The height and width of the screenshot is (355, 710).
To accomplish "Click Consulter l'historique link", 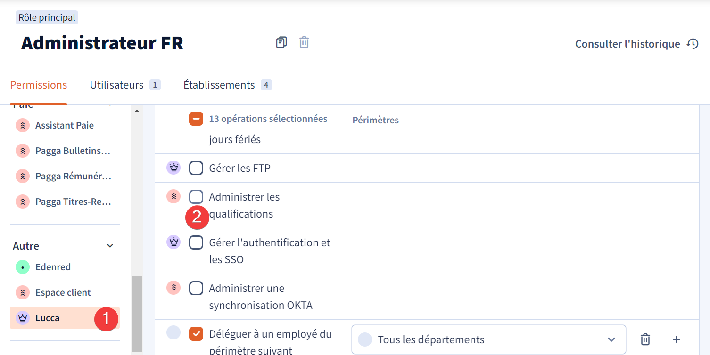I will point(627,44).
